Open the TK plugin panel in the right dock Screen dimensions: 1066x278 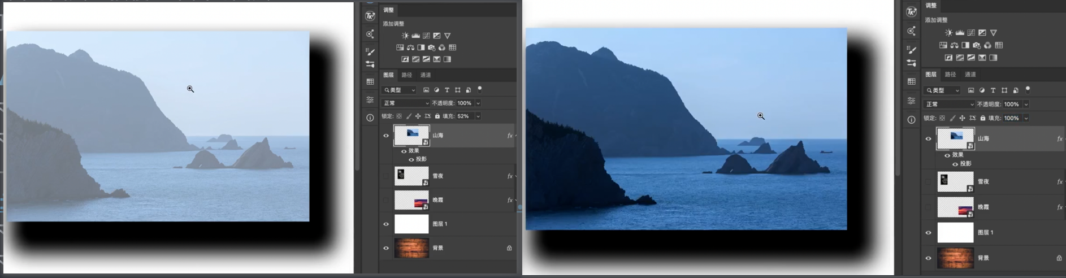(x=911, y=12)
